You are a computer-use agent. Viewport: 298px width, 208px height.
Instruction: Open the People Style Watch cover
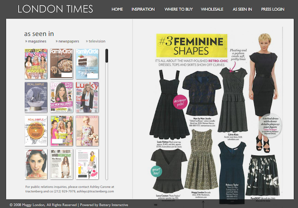coord(61,97)
